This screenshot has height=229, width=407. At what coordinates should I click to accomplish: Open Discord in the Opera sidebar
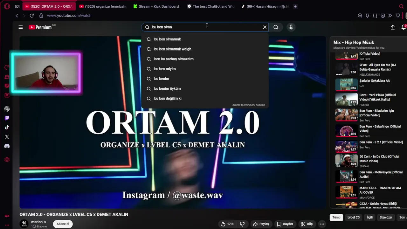tap(7, 146)
